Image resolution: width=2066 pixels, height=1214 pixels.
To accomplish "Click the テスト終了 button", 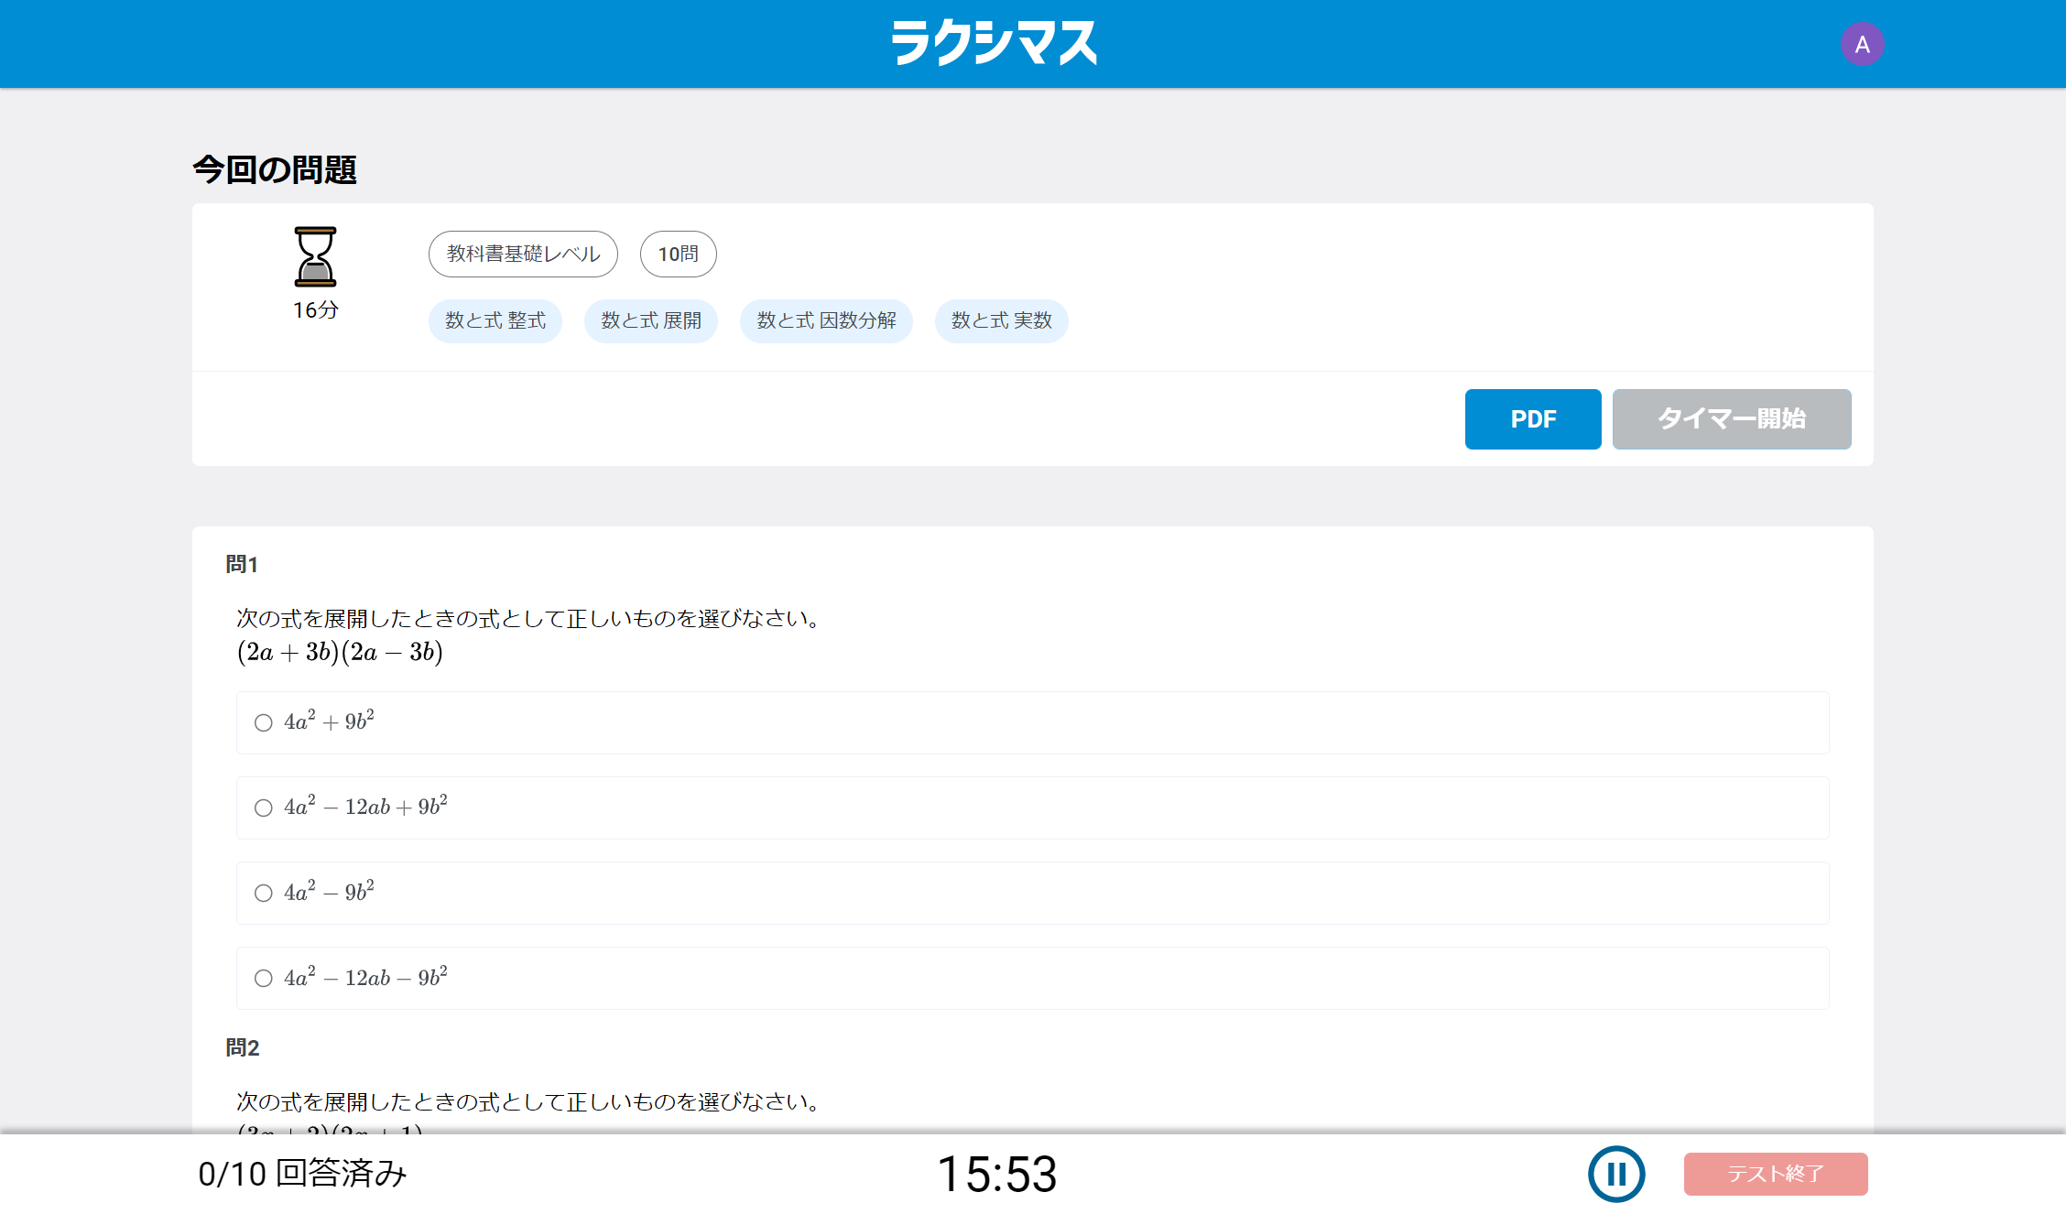I will pyautogui.click(x=1775, y=1174).
